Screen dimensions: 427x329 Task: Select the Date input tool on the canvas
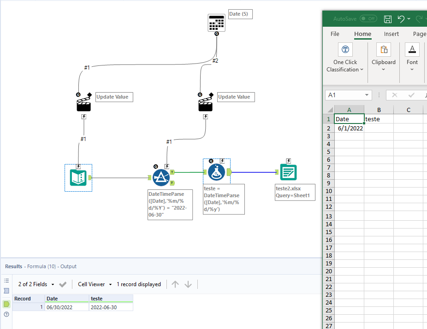[216, 22]
